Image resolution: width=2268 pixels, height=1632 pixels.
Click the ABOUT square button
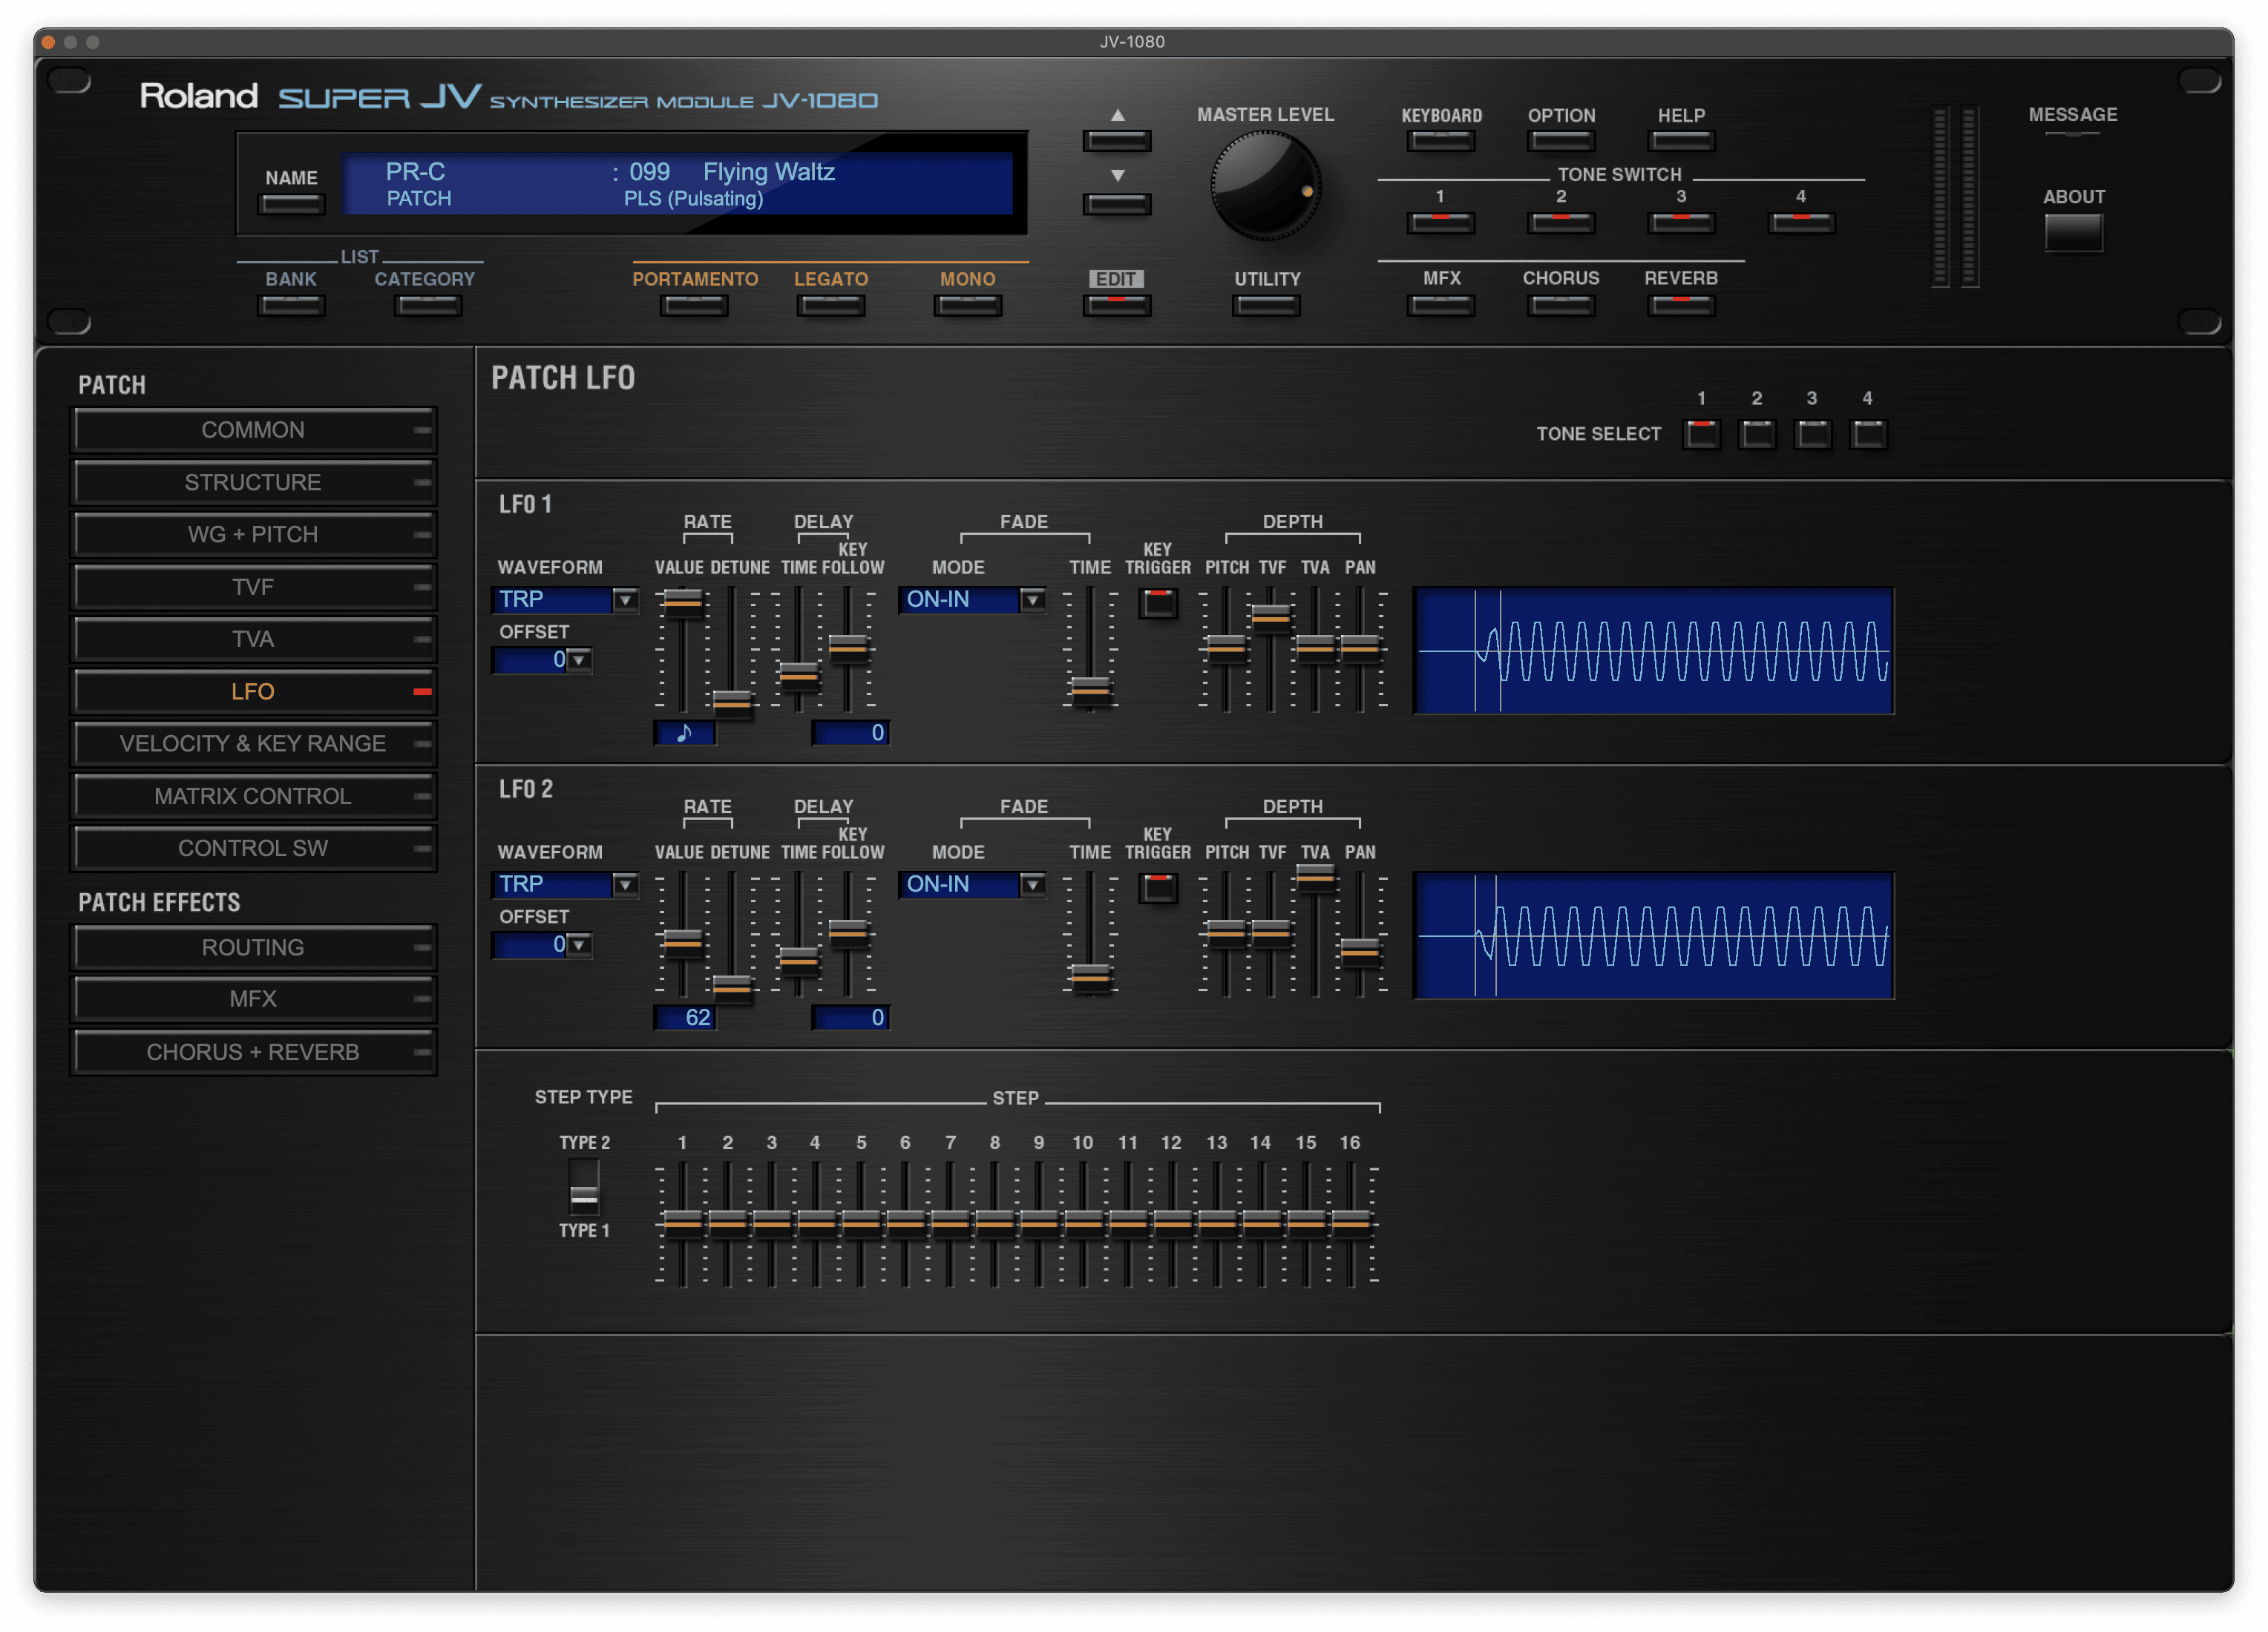pos(2073,233)
